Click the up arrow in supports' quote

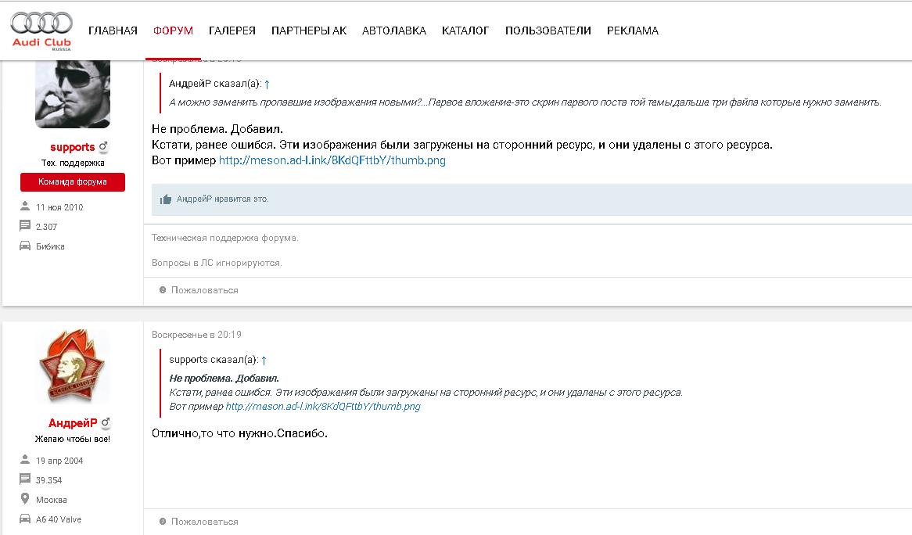point(264,360)
